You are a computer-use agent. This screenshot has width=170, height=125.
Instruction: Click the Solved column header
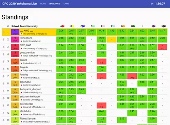pos(15,26)
